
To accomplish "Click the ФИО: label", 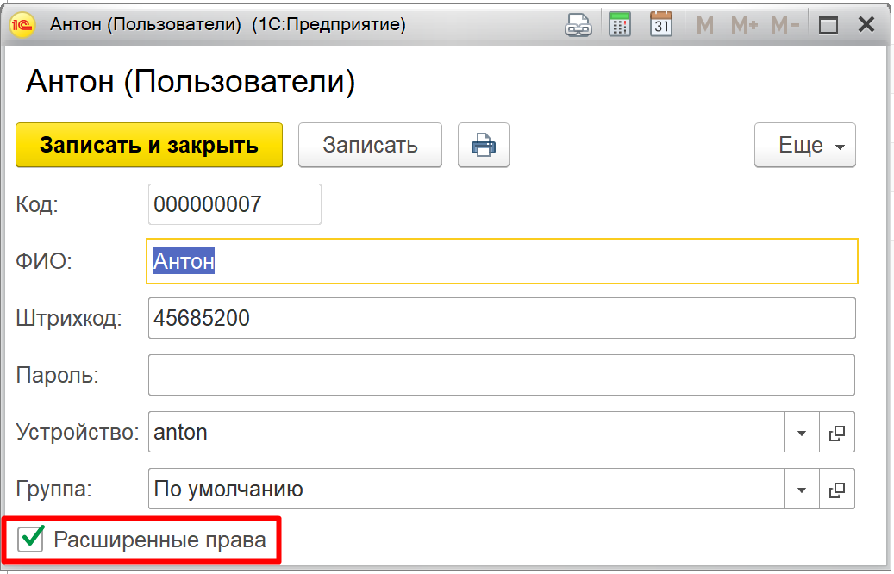I will click(44, 261).
